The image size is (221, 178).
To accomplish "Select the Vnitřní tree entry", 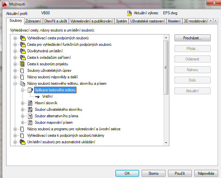I will click(47, 96).
